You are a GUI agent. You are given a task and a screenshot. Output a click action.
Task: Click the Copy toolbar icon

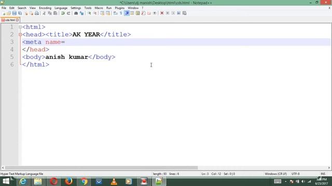[x=50, y=13]
